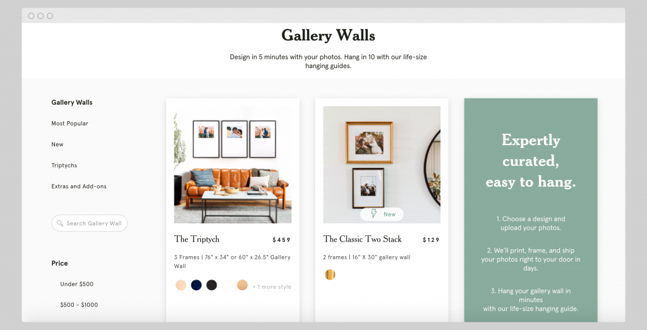Click the first window control circle
The height and width of the screenshot is (330, 647).
pyautogui.click(x=31, y=16)
